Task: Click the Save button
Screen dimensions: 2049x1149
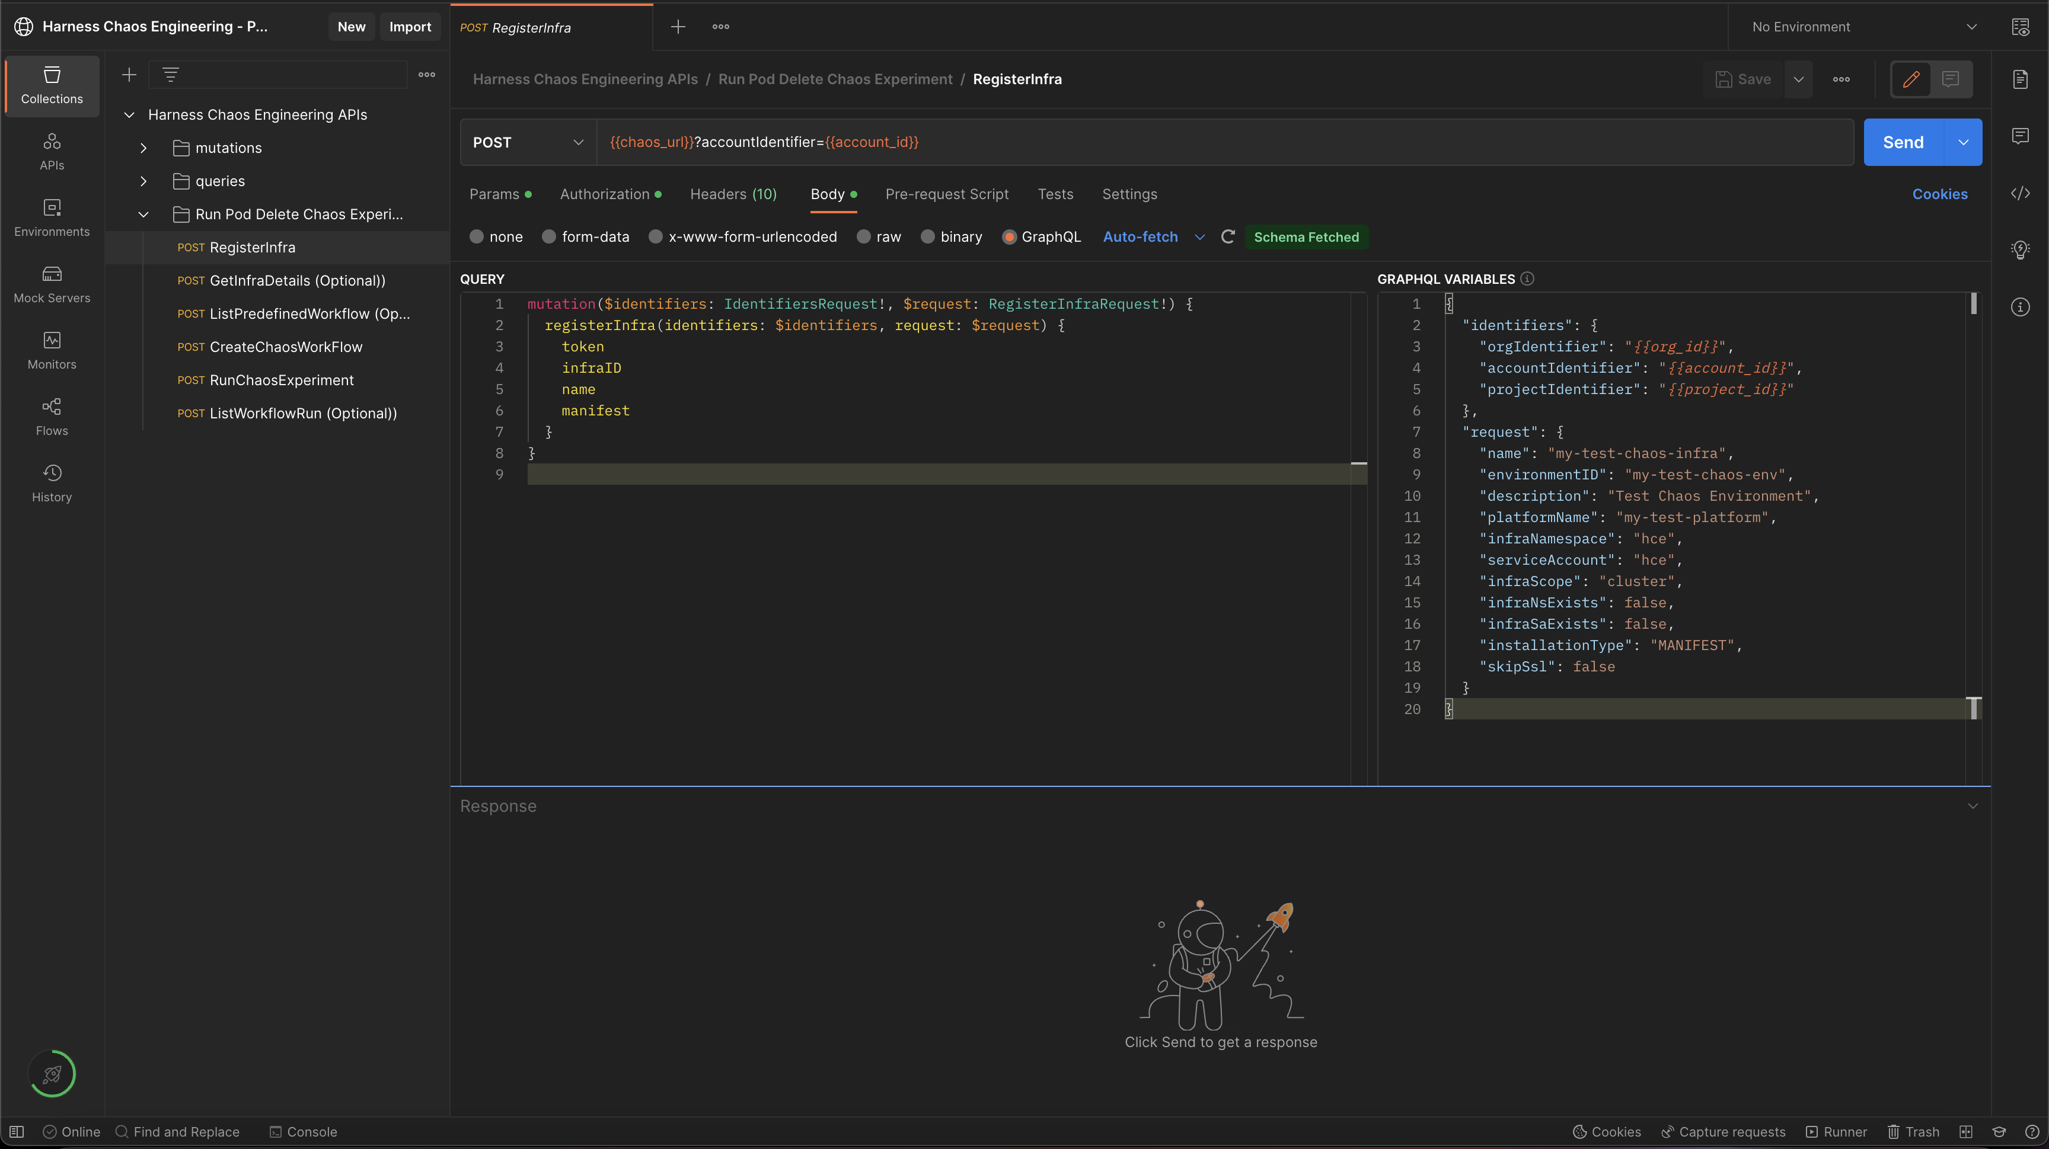Action: 1744,79
